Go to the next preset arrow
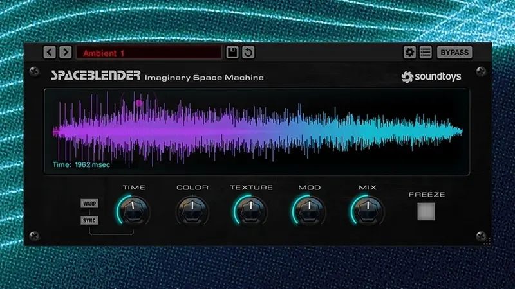Viewport: 515px width, 289px height. point(66,52)
